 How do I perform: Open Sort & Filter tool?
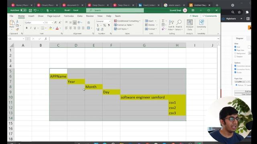171,25
